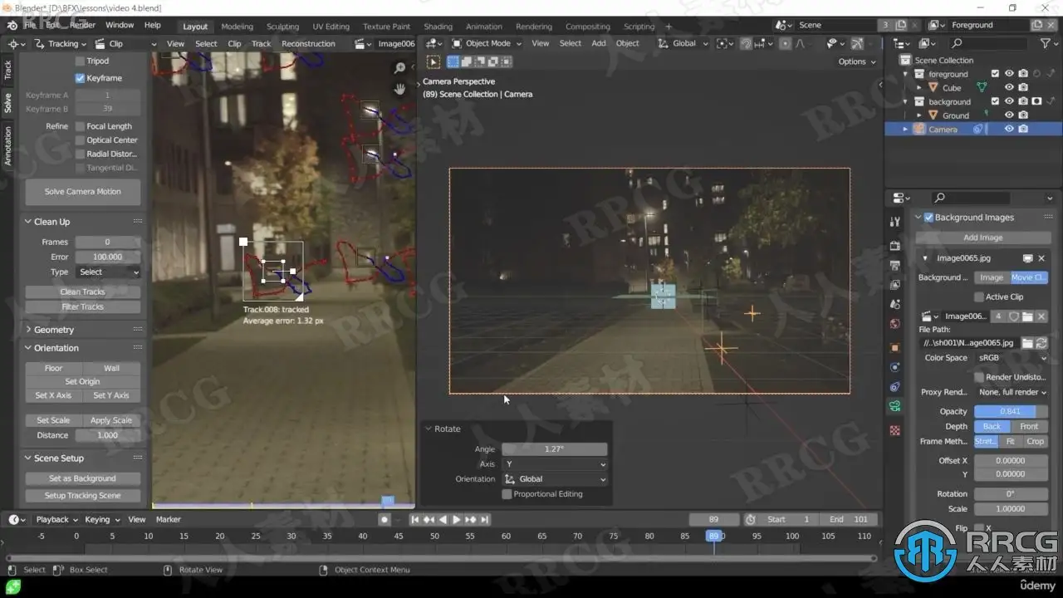This screenshot has width=1063, height=598.
Task: Click the play animation button in timeline
Action: 456,519
